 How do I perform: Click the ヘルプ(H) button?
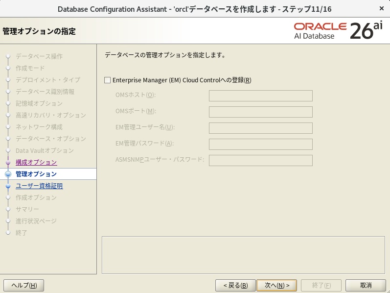tap(24, 285)
